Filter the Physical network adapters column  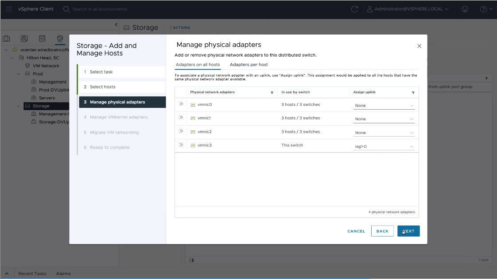[x=272, y=92]
